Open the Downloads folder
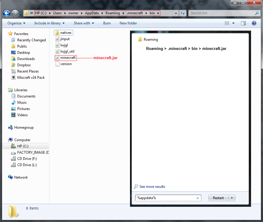Viewport: 263px width, 222px height. (x=26, y=59)
